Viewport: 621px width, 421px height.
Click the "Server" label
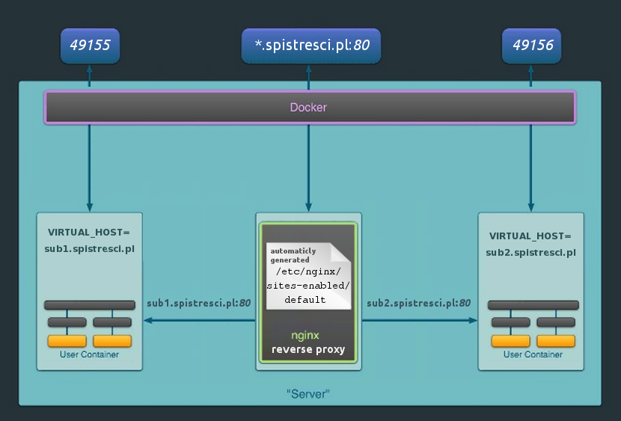pos(308,393)
